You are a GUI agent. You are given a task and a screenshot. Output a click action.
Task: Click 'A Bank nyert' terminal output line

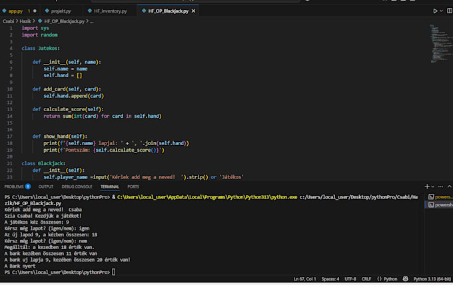[x=20, y=266]
